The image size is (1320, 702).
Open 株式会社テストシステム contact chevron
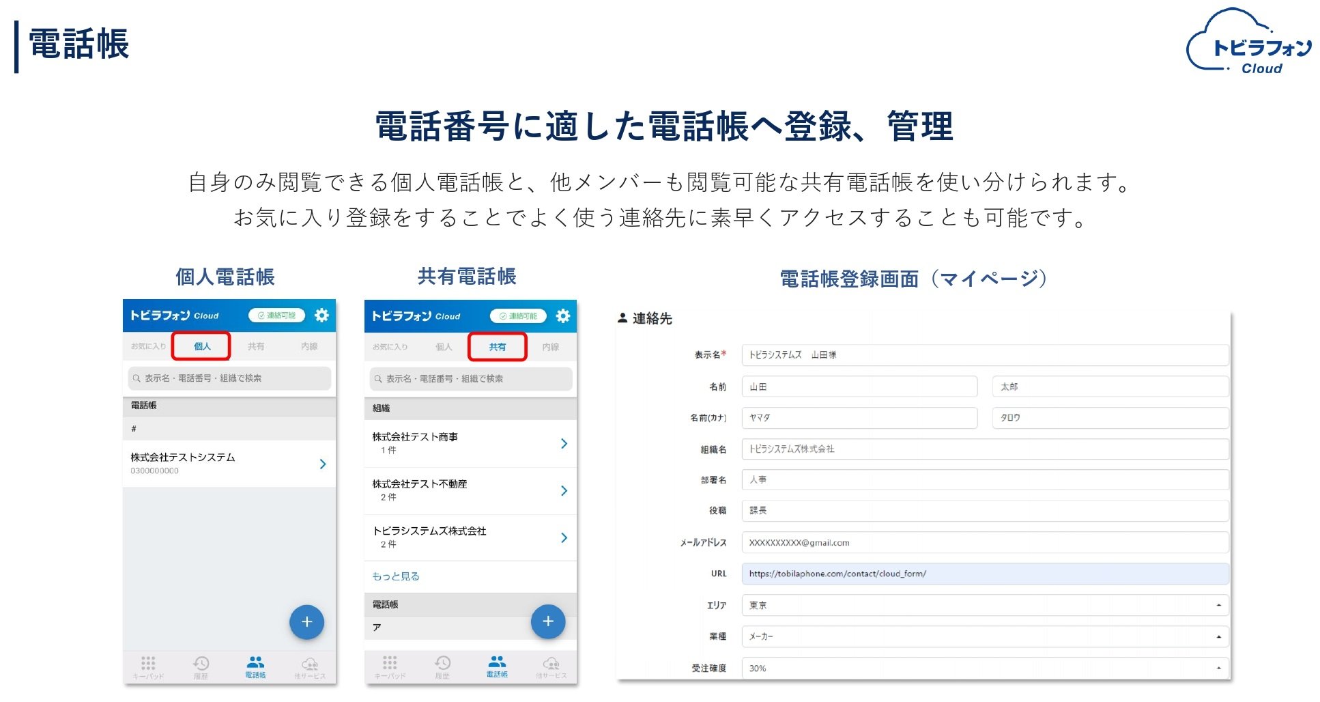(323, 464)
